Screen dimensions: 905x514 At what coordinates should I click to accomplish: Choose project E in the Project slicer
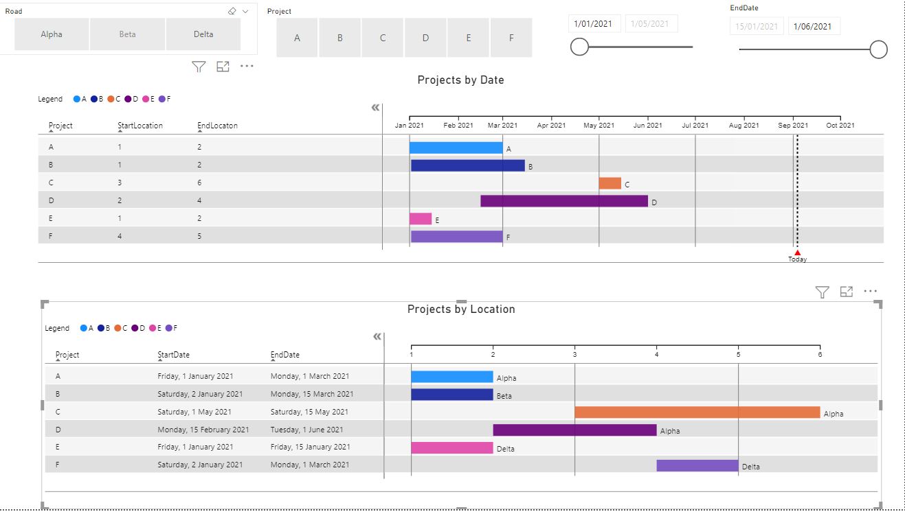469,38
